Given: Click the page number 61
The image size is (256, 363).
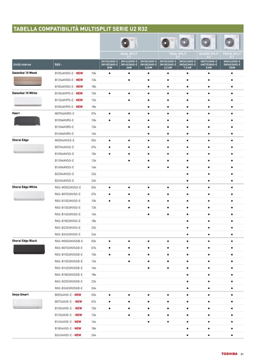Looking at the screenshot, I should point(242,354).
